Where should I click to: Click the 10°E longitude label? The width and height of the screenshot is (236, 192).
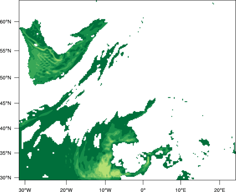[181, 190]
